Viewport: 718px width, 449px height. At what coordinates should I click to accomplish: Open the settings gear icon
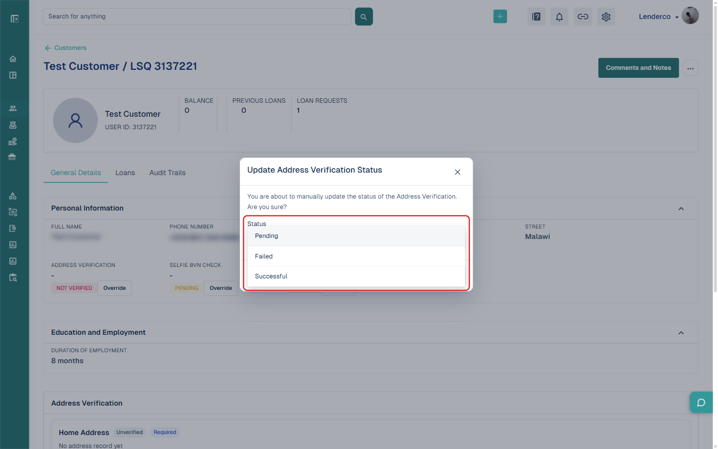pos(606,16)
